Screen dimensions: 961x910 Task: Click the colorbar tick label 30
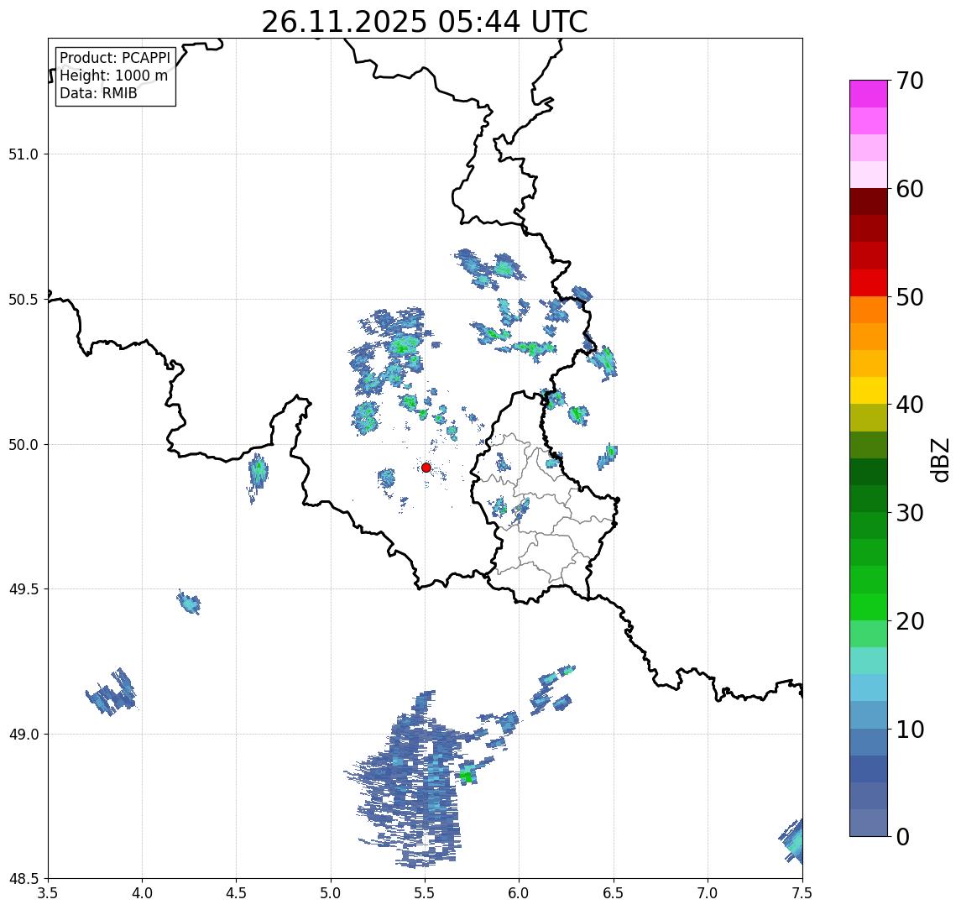click(x=910, y=513)
